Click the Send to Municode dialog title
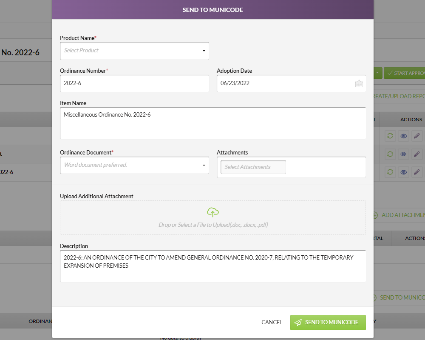This screenshot has width=425, height=340. pos(213,10)
